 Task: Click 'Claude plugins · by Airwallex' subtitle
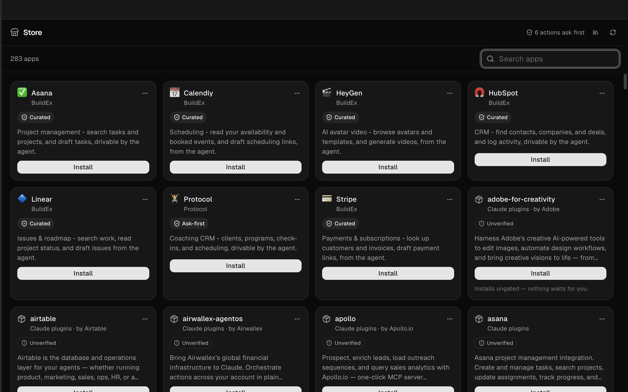[222, 328]
